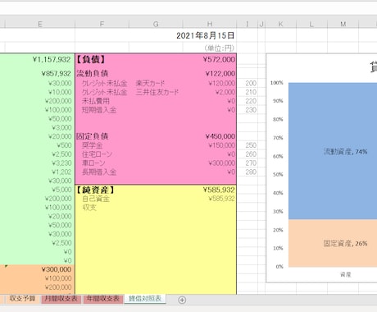Select the 貸借対照表 sheet tab
Image resolution: width=377 pixels, height=312 pixels.
145,299
